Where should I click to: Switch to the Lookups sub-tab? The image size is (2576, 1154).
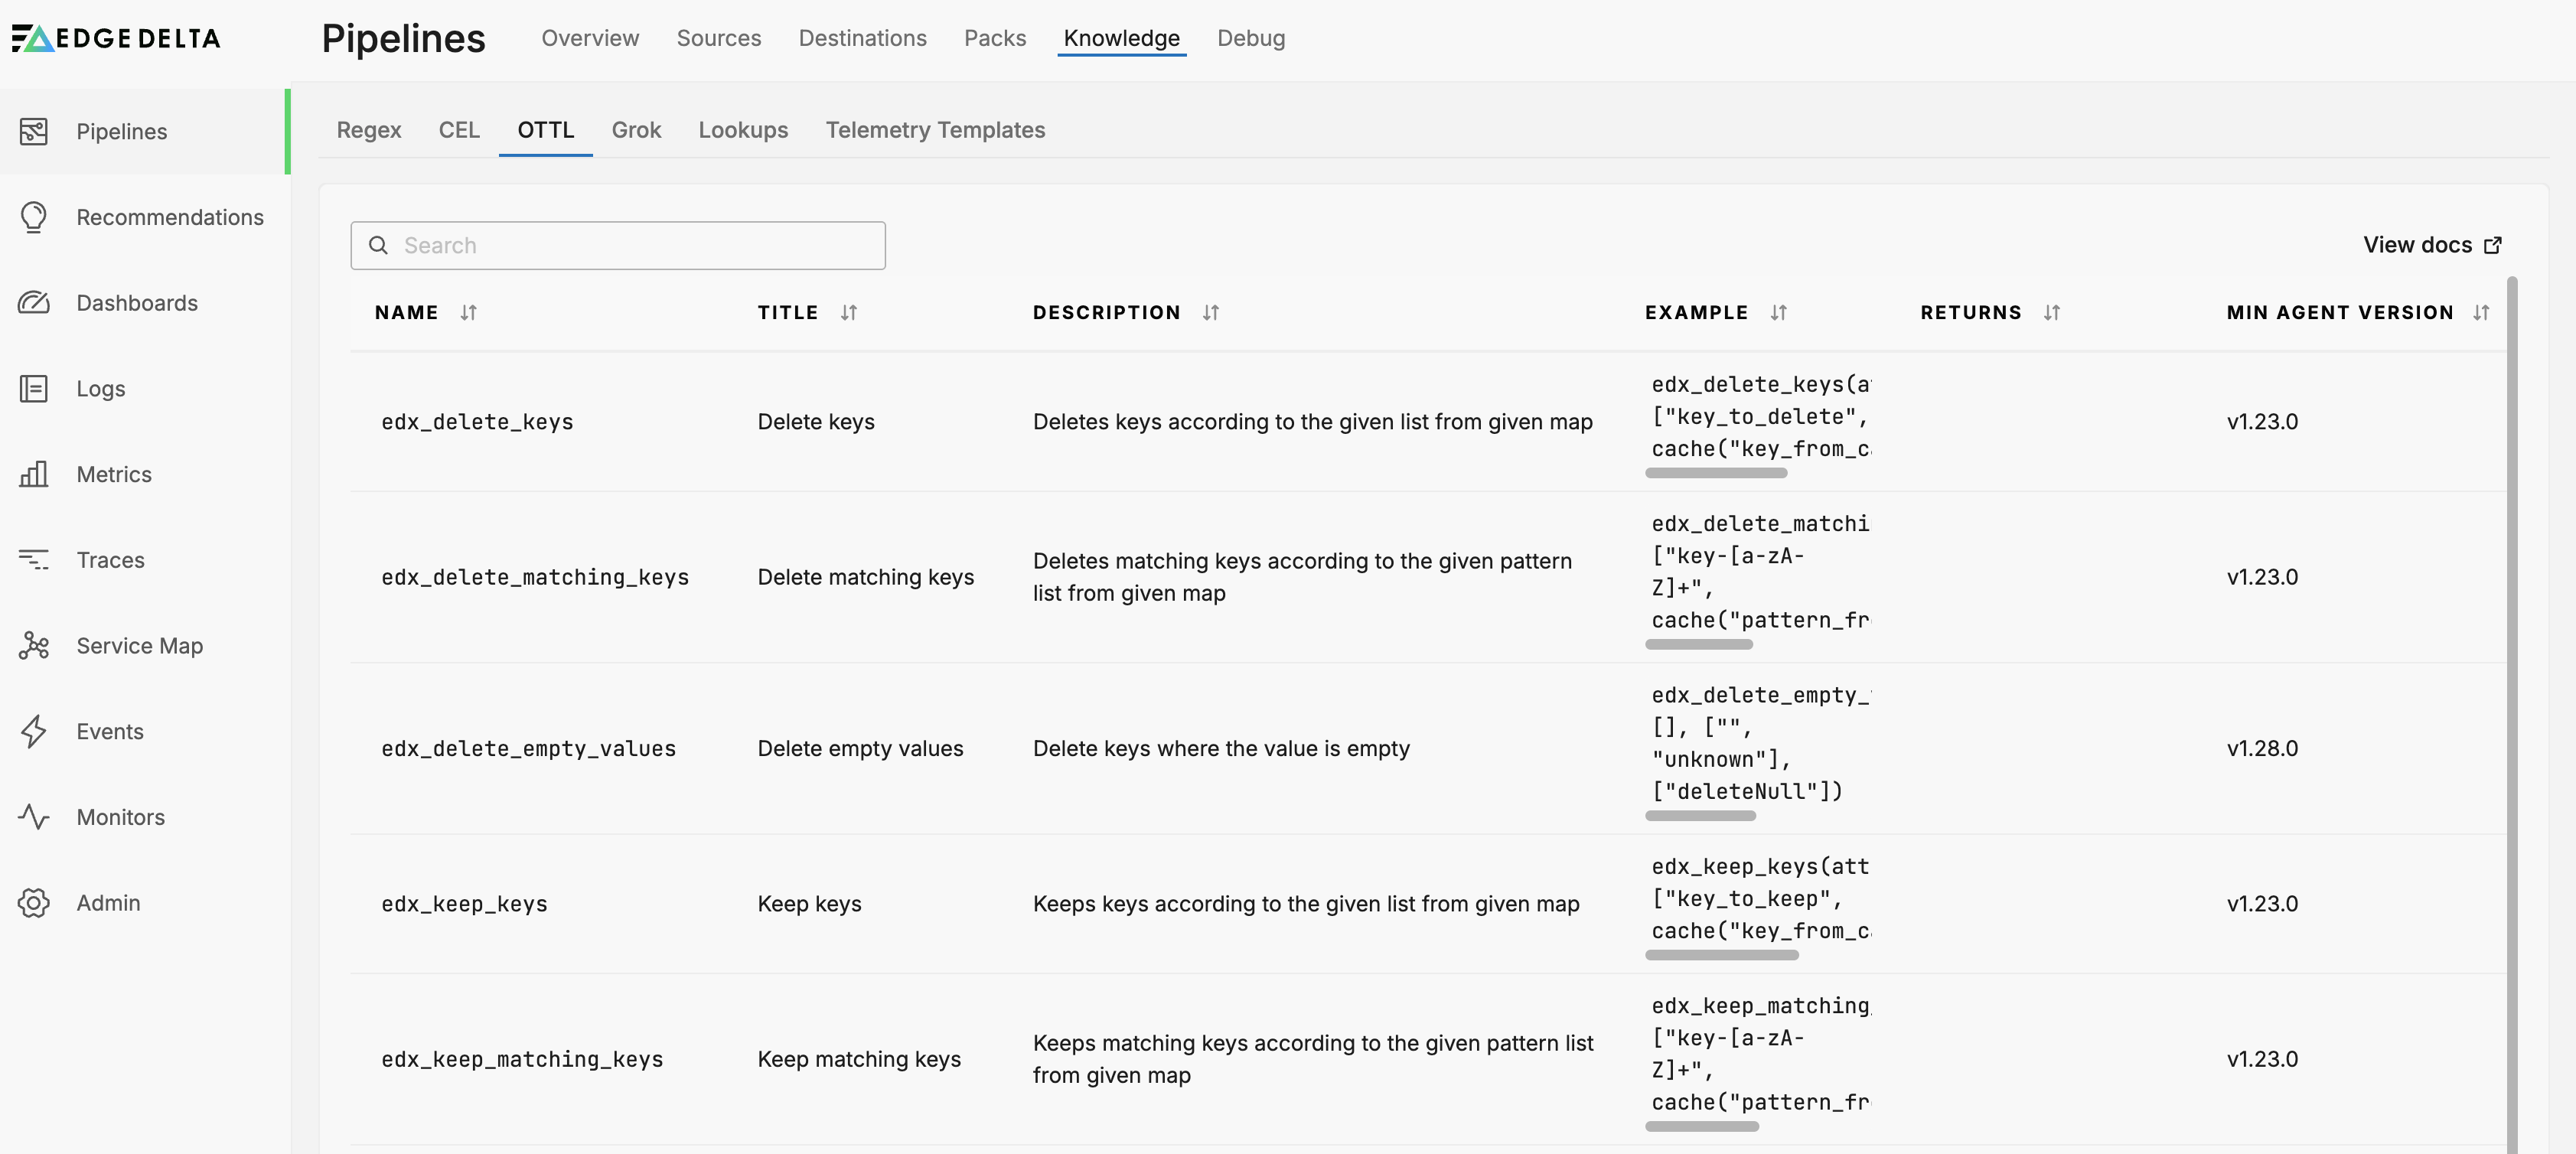click(743, 130)
